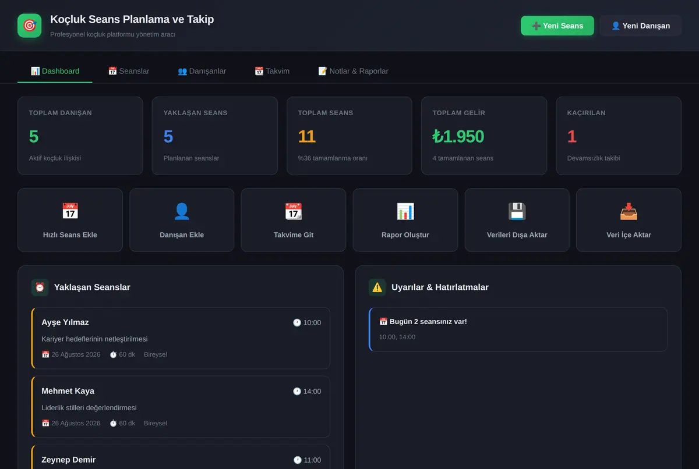
Task: Click the person icon on Danışan Ekle
Action: (182, 211)
